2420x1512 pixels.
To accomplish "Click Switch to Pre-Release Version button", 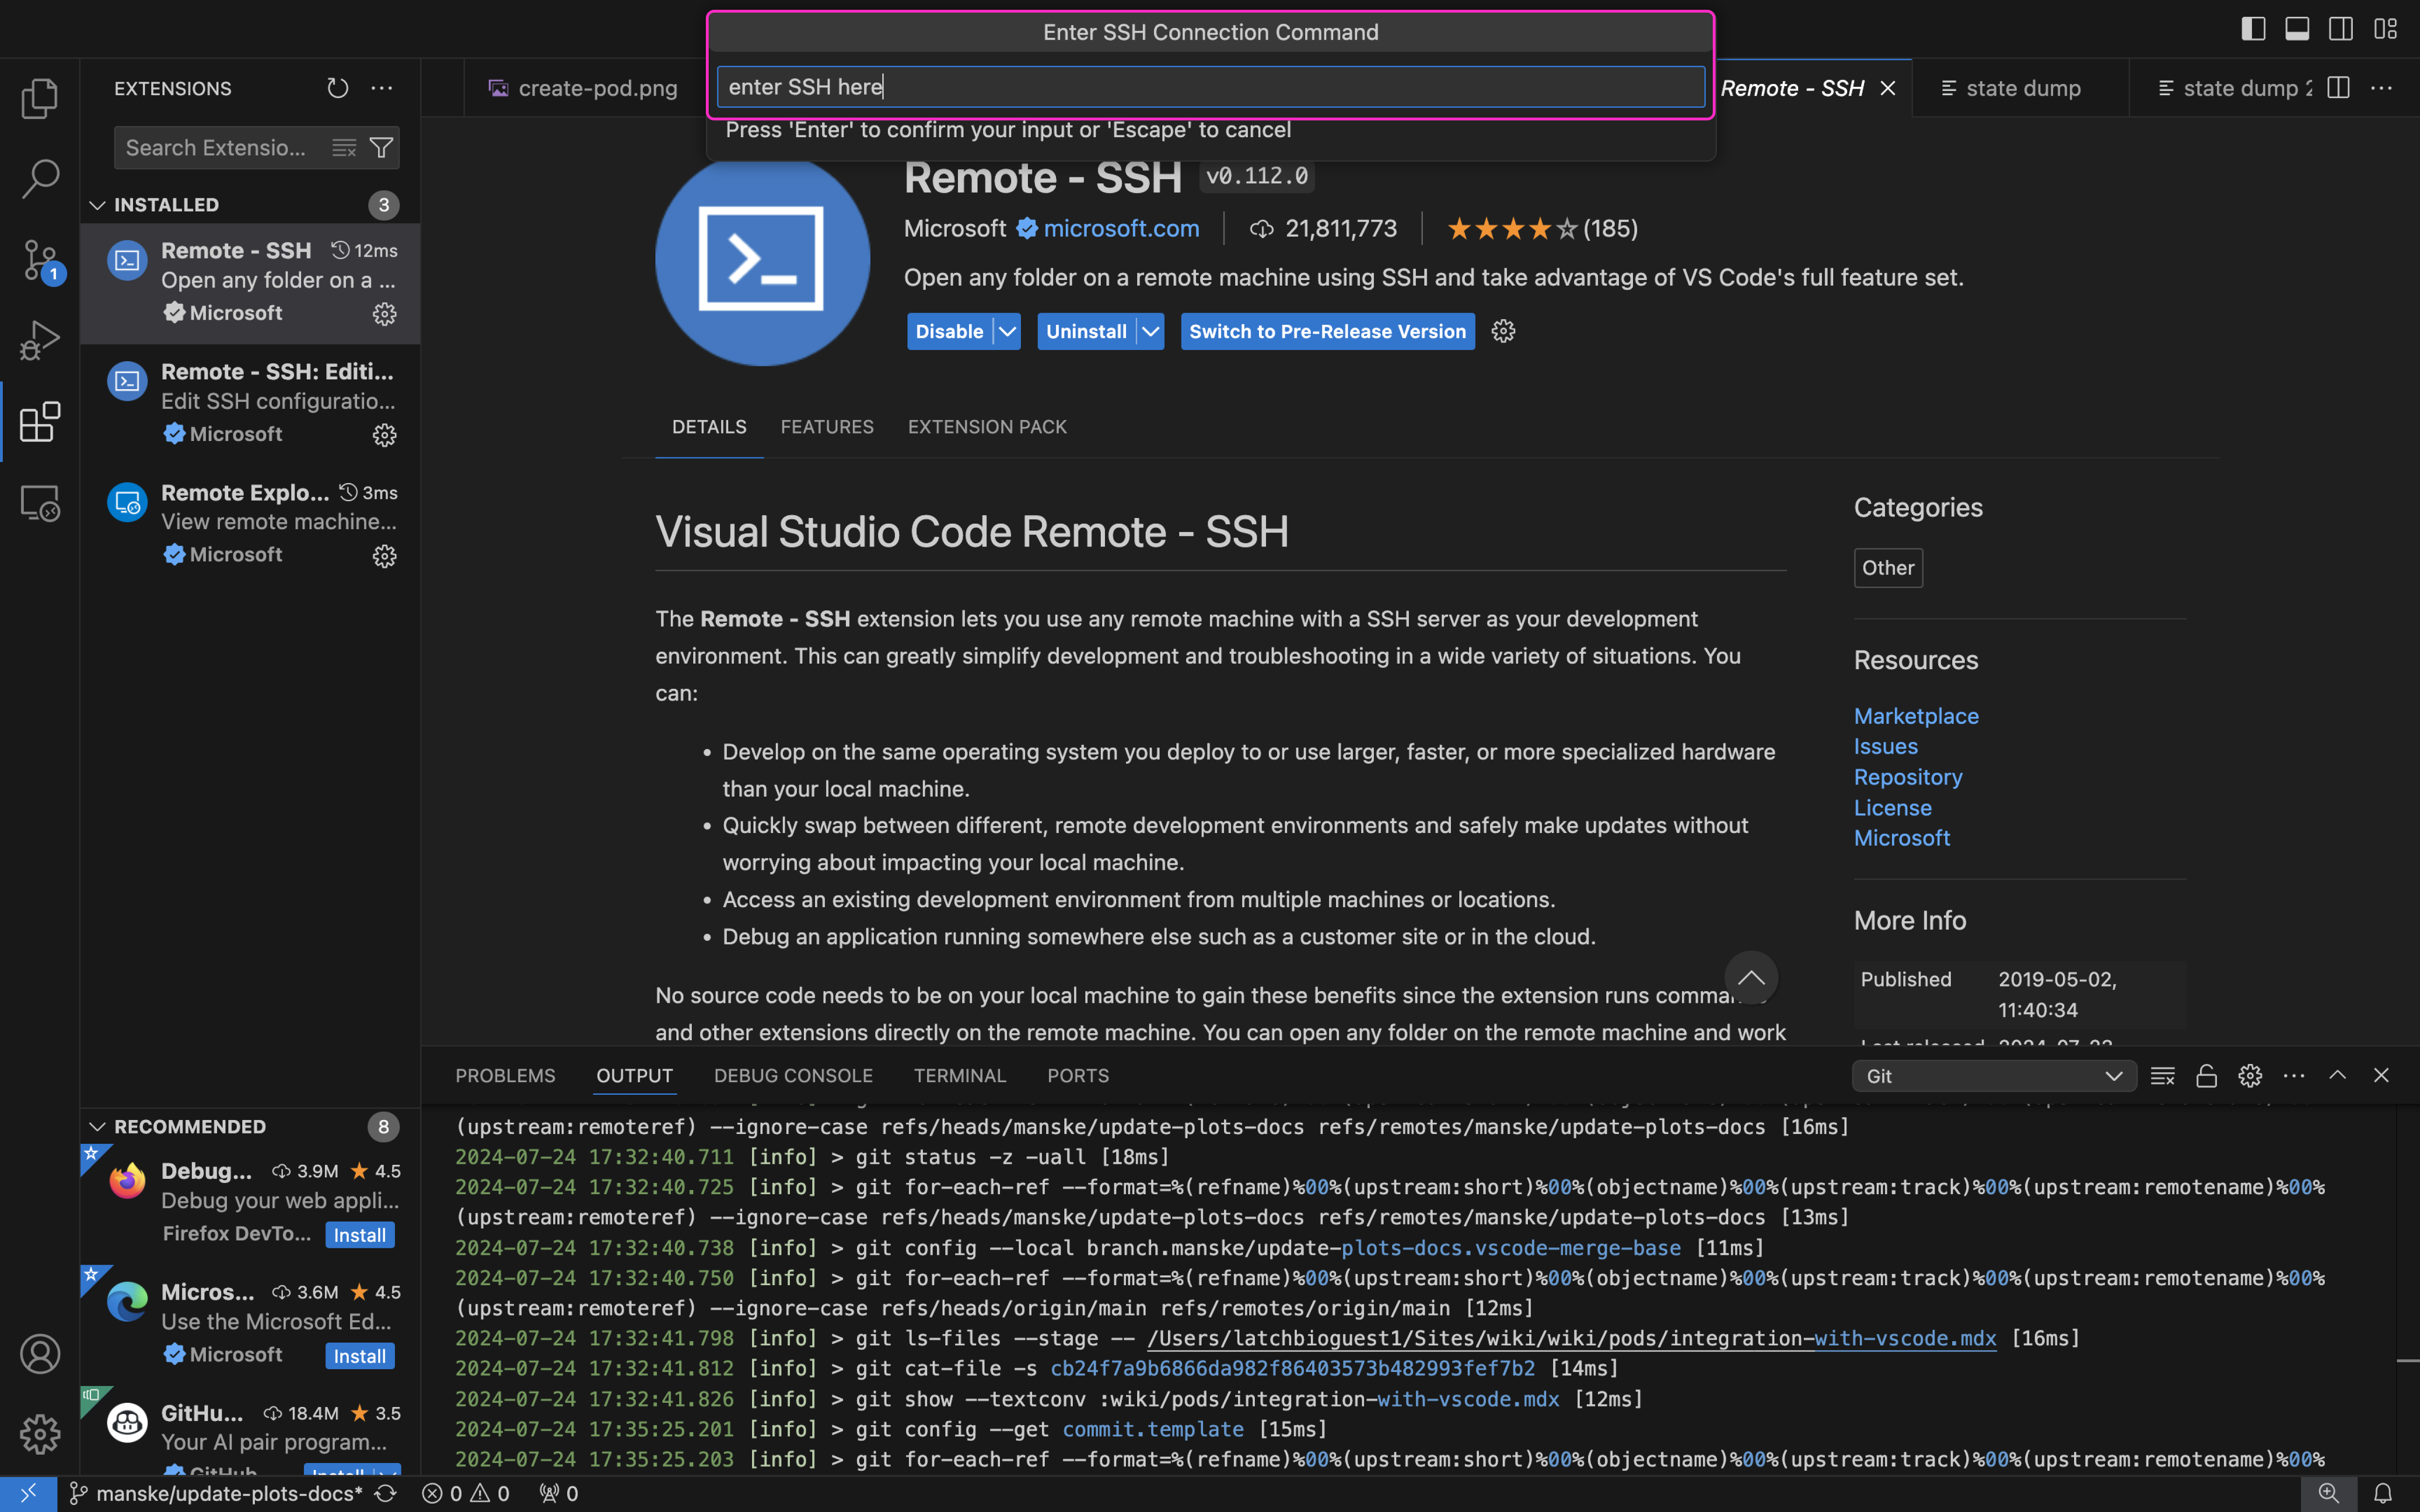I will pyautogui.click(x=1327, y=332).
